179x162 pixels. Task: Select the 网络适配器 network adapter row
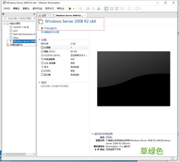64,59
